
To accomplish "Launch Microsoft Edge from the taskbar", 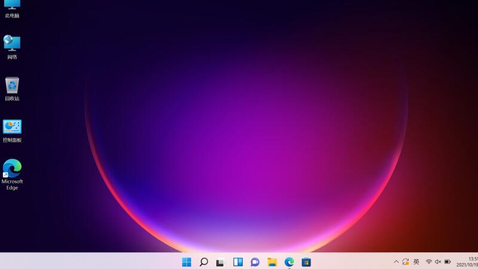I will (x=289, y=262).
